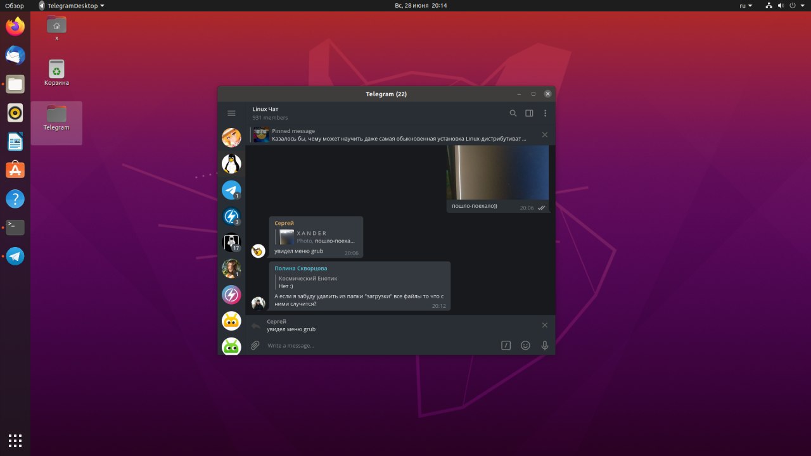Open Telegram hamburger main menu
The height and width of the screenshot is (456, 811).
231,113
